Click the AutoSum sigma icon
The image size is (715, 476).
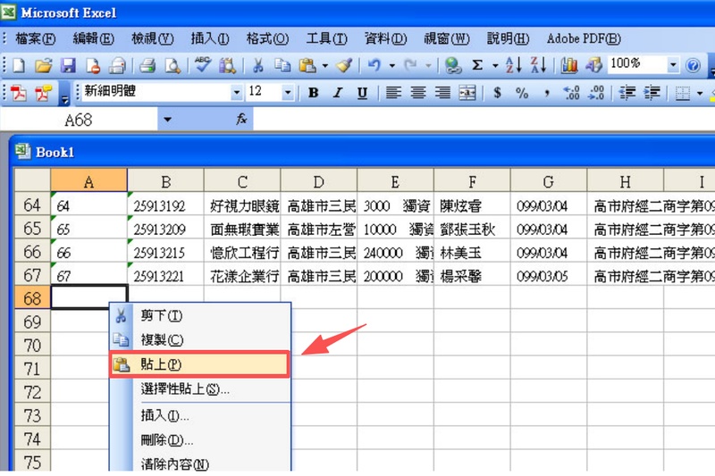477,65
